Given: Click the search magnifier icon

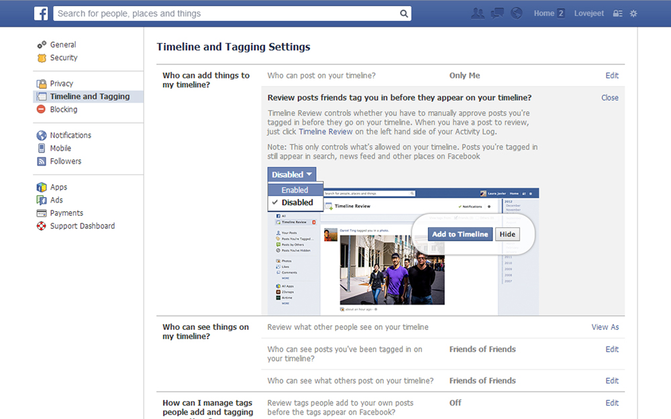Looking at the screenshot, I should click(403, 13).
